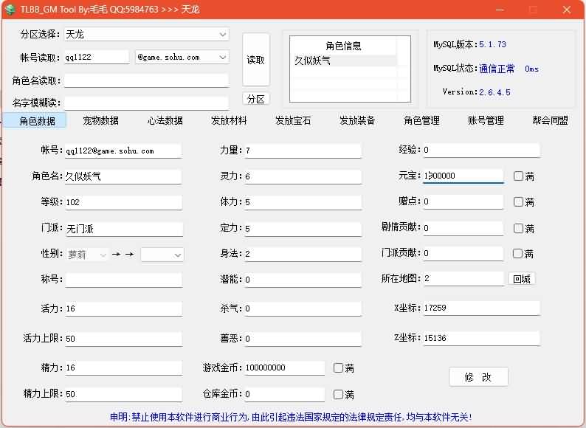
Task: Focus the empty 称号 field
Action: (124, 280)
